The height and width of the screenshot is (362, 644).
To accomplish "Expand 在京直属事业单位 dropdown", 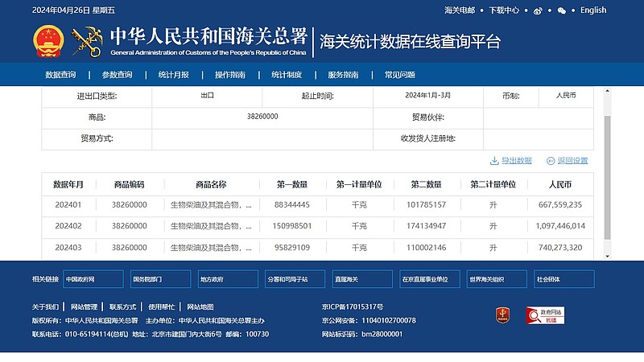I will tap(430, 279).
